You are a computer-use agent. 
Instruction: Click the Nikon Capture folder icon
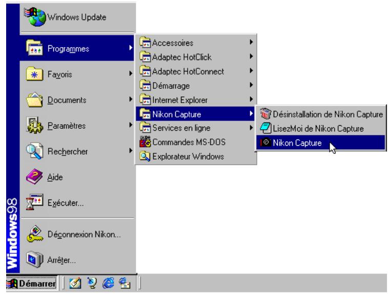[x=145, y=114]
